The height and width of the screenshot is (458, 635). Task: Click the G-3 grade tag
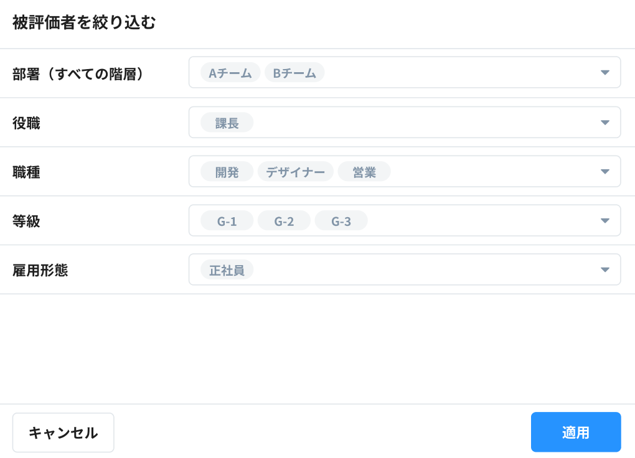[341, 220]
